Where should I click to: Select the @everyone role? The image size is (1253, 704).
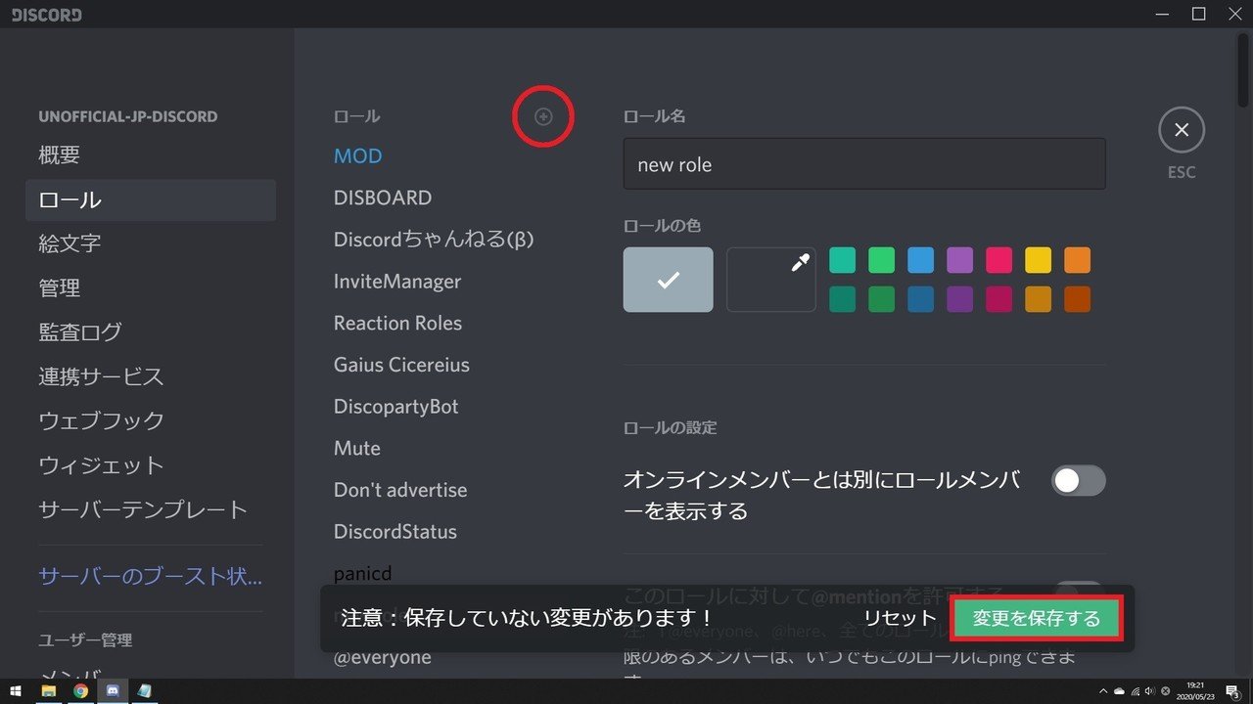(x=382, y=658)
